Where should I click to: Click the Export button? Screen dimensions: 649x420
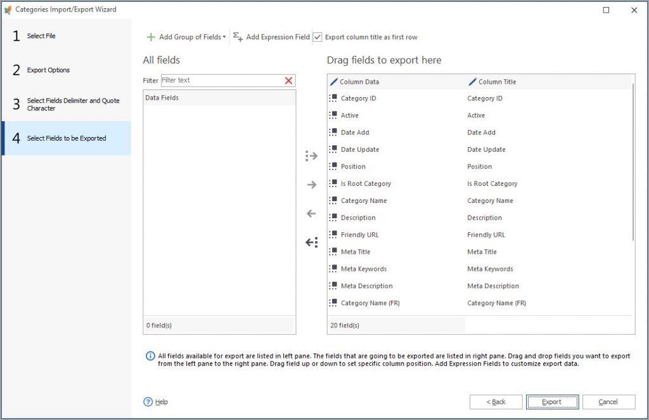click(x=552, y=402)
